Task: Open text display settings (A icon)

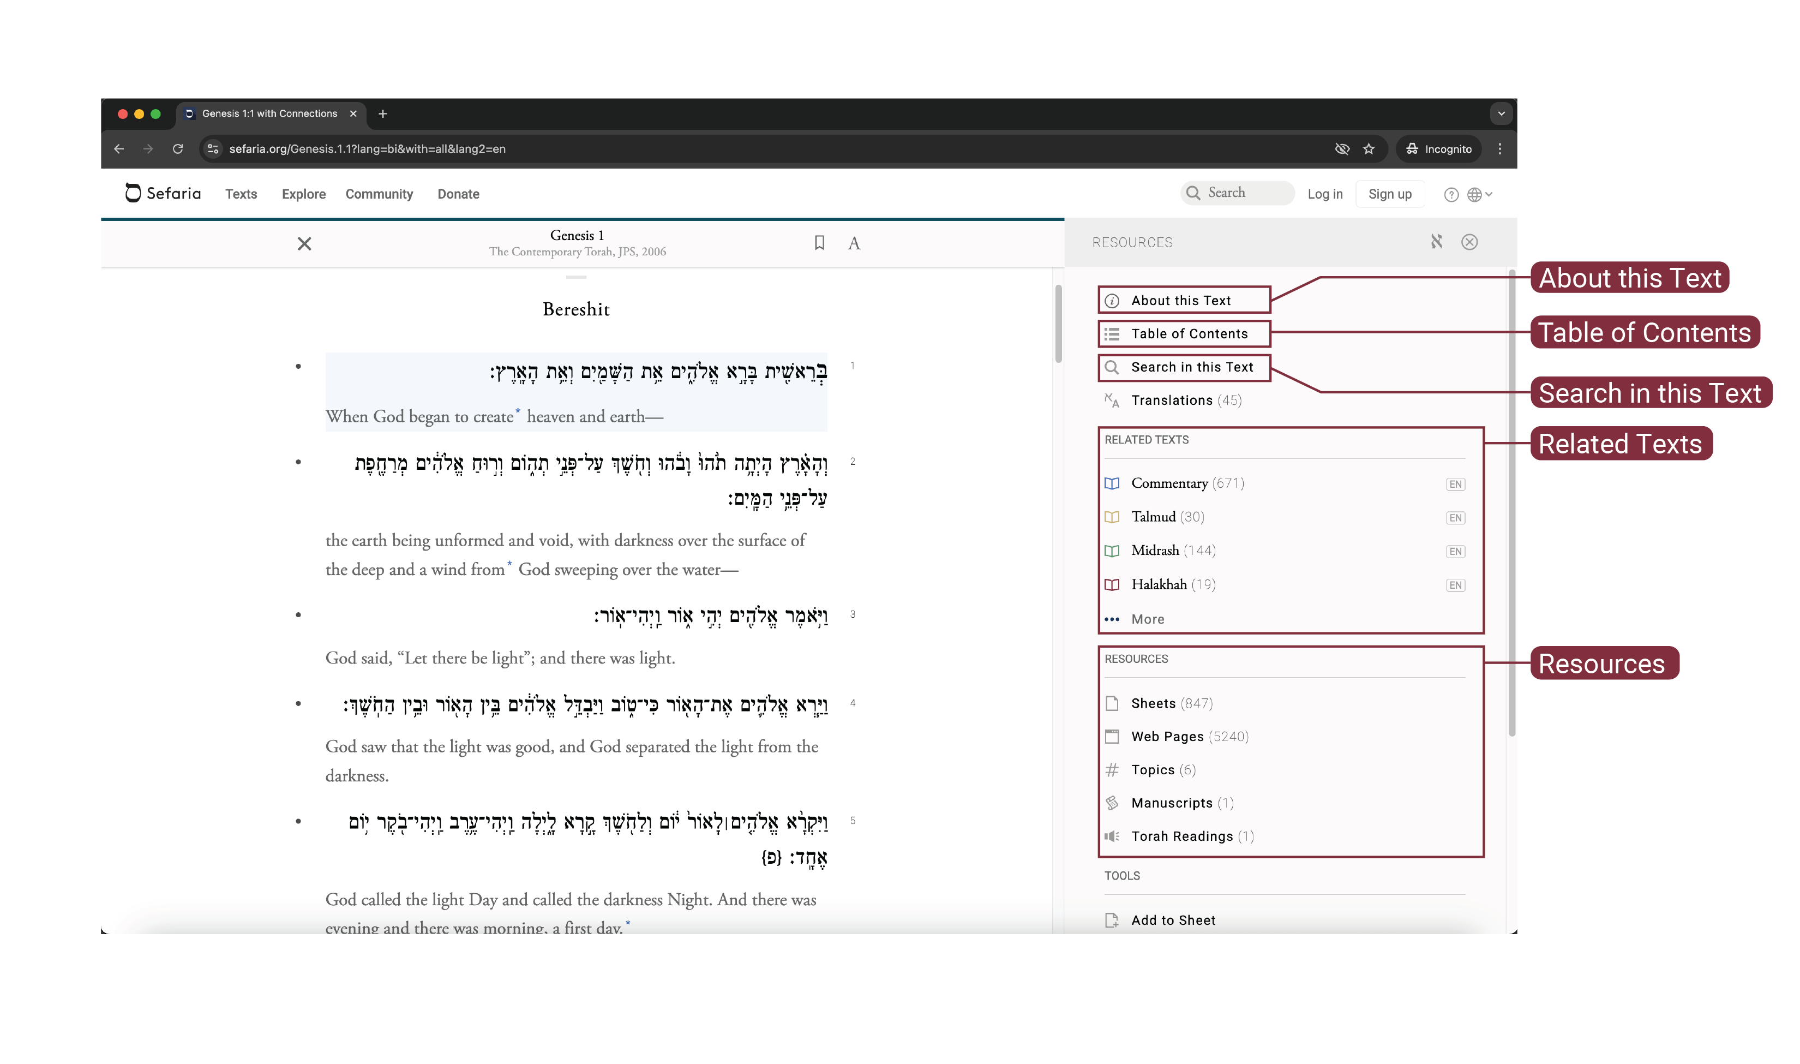Action: click(x=854, y=243)
